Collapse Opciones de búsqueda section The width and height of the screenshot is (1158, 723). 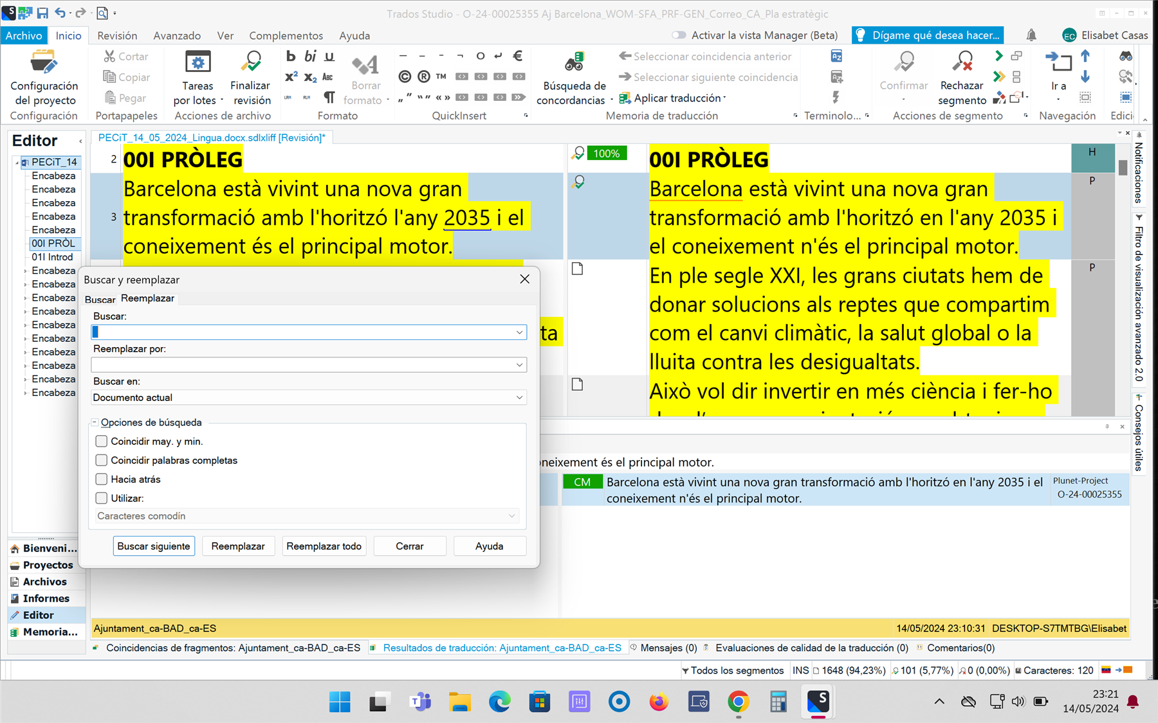click(x=95, y=422)
